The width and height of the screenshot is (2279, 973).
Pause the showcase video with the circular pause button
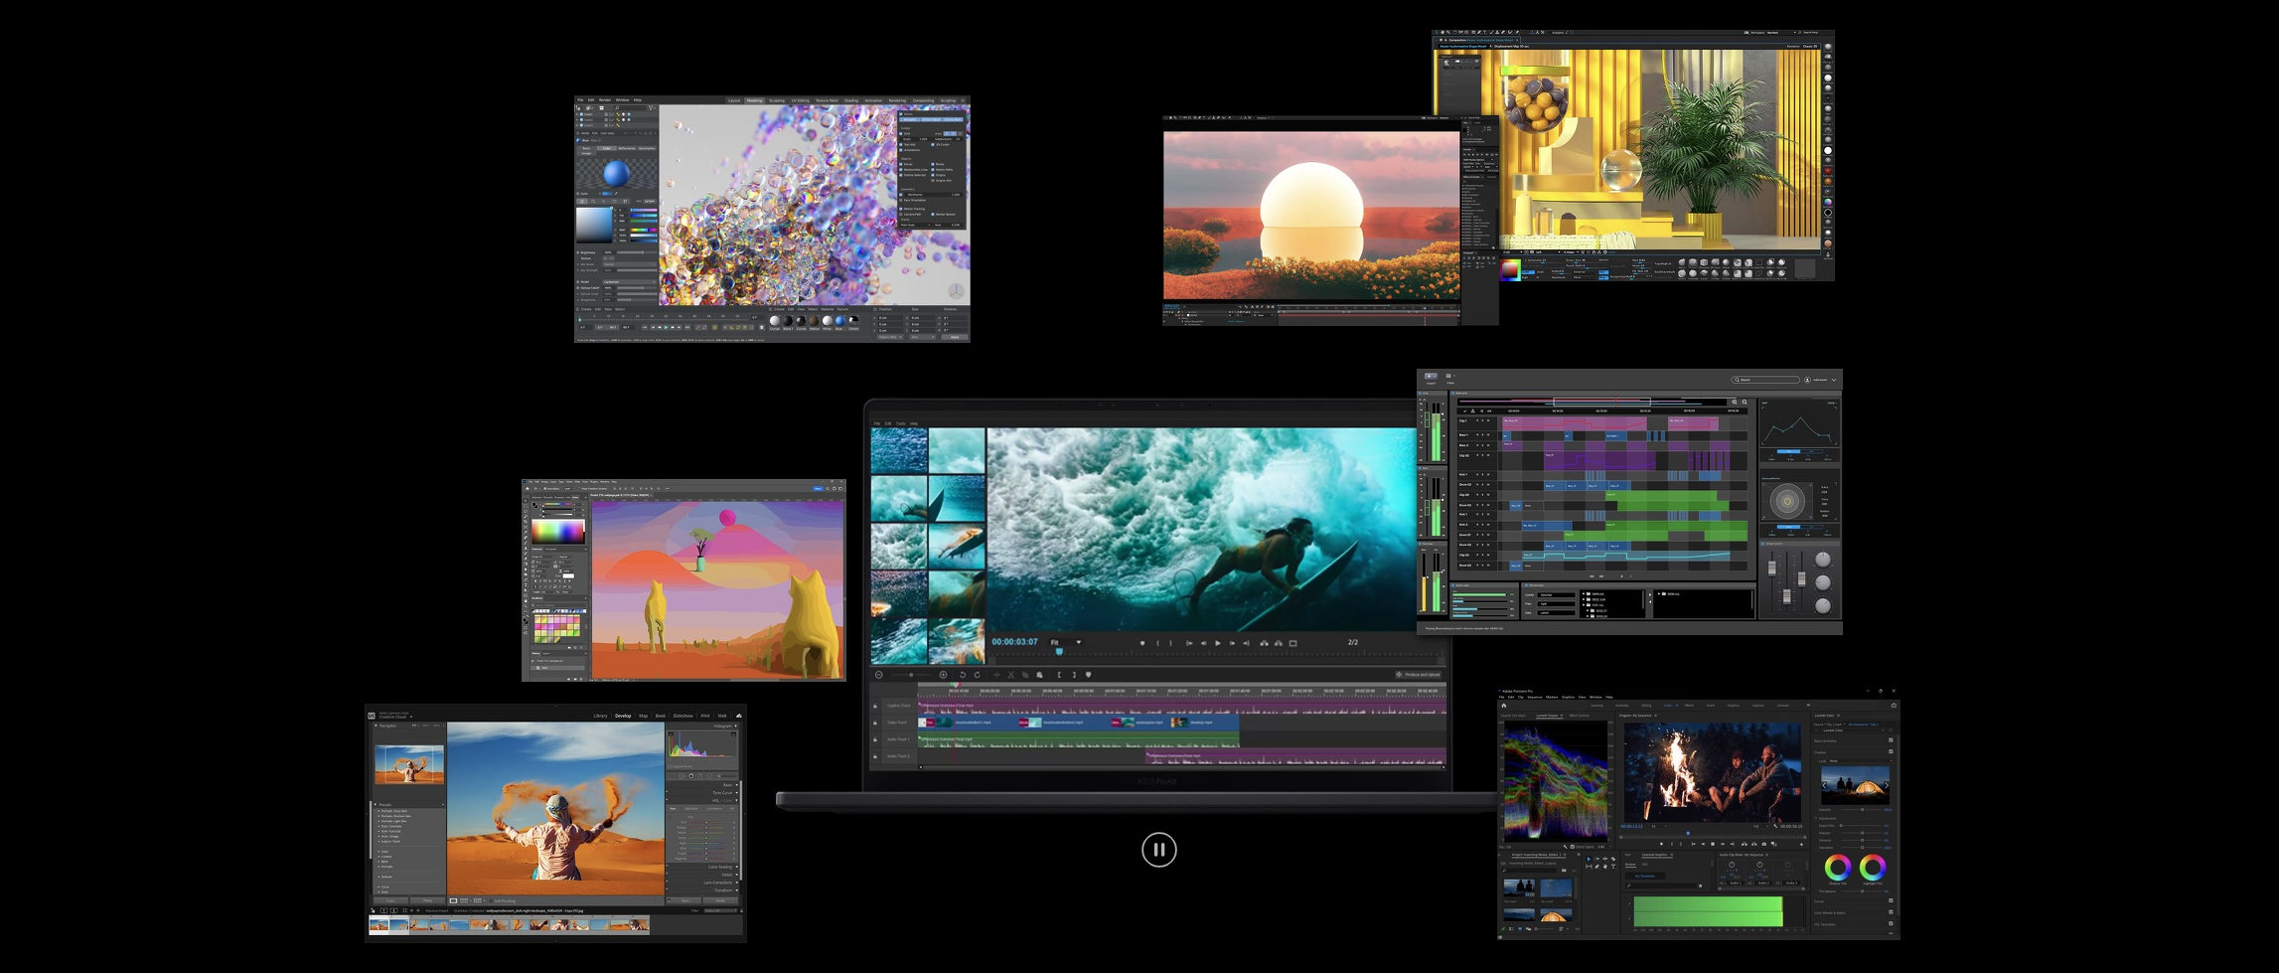pyautogui.click(x=1158, y=850)
